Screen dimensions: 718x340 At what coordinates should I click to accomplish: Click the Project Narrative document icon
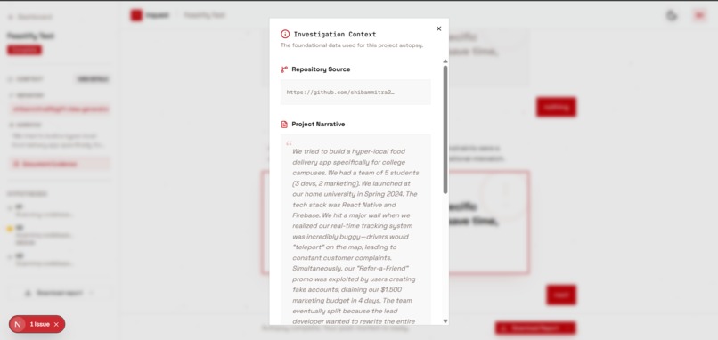pyautogui.click(x=284, y=125)
